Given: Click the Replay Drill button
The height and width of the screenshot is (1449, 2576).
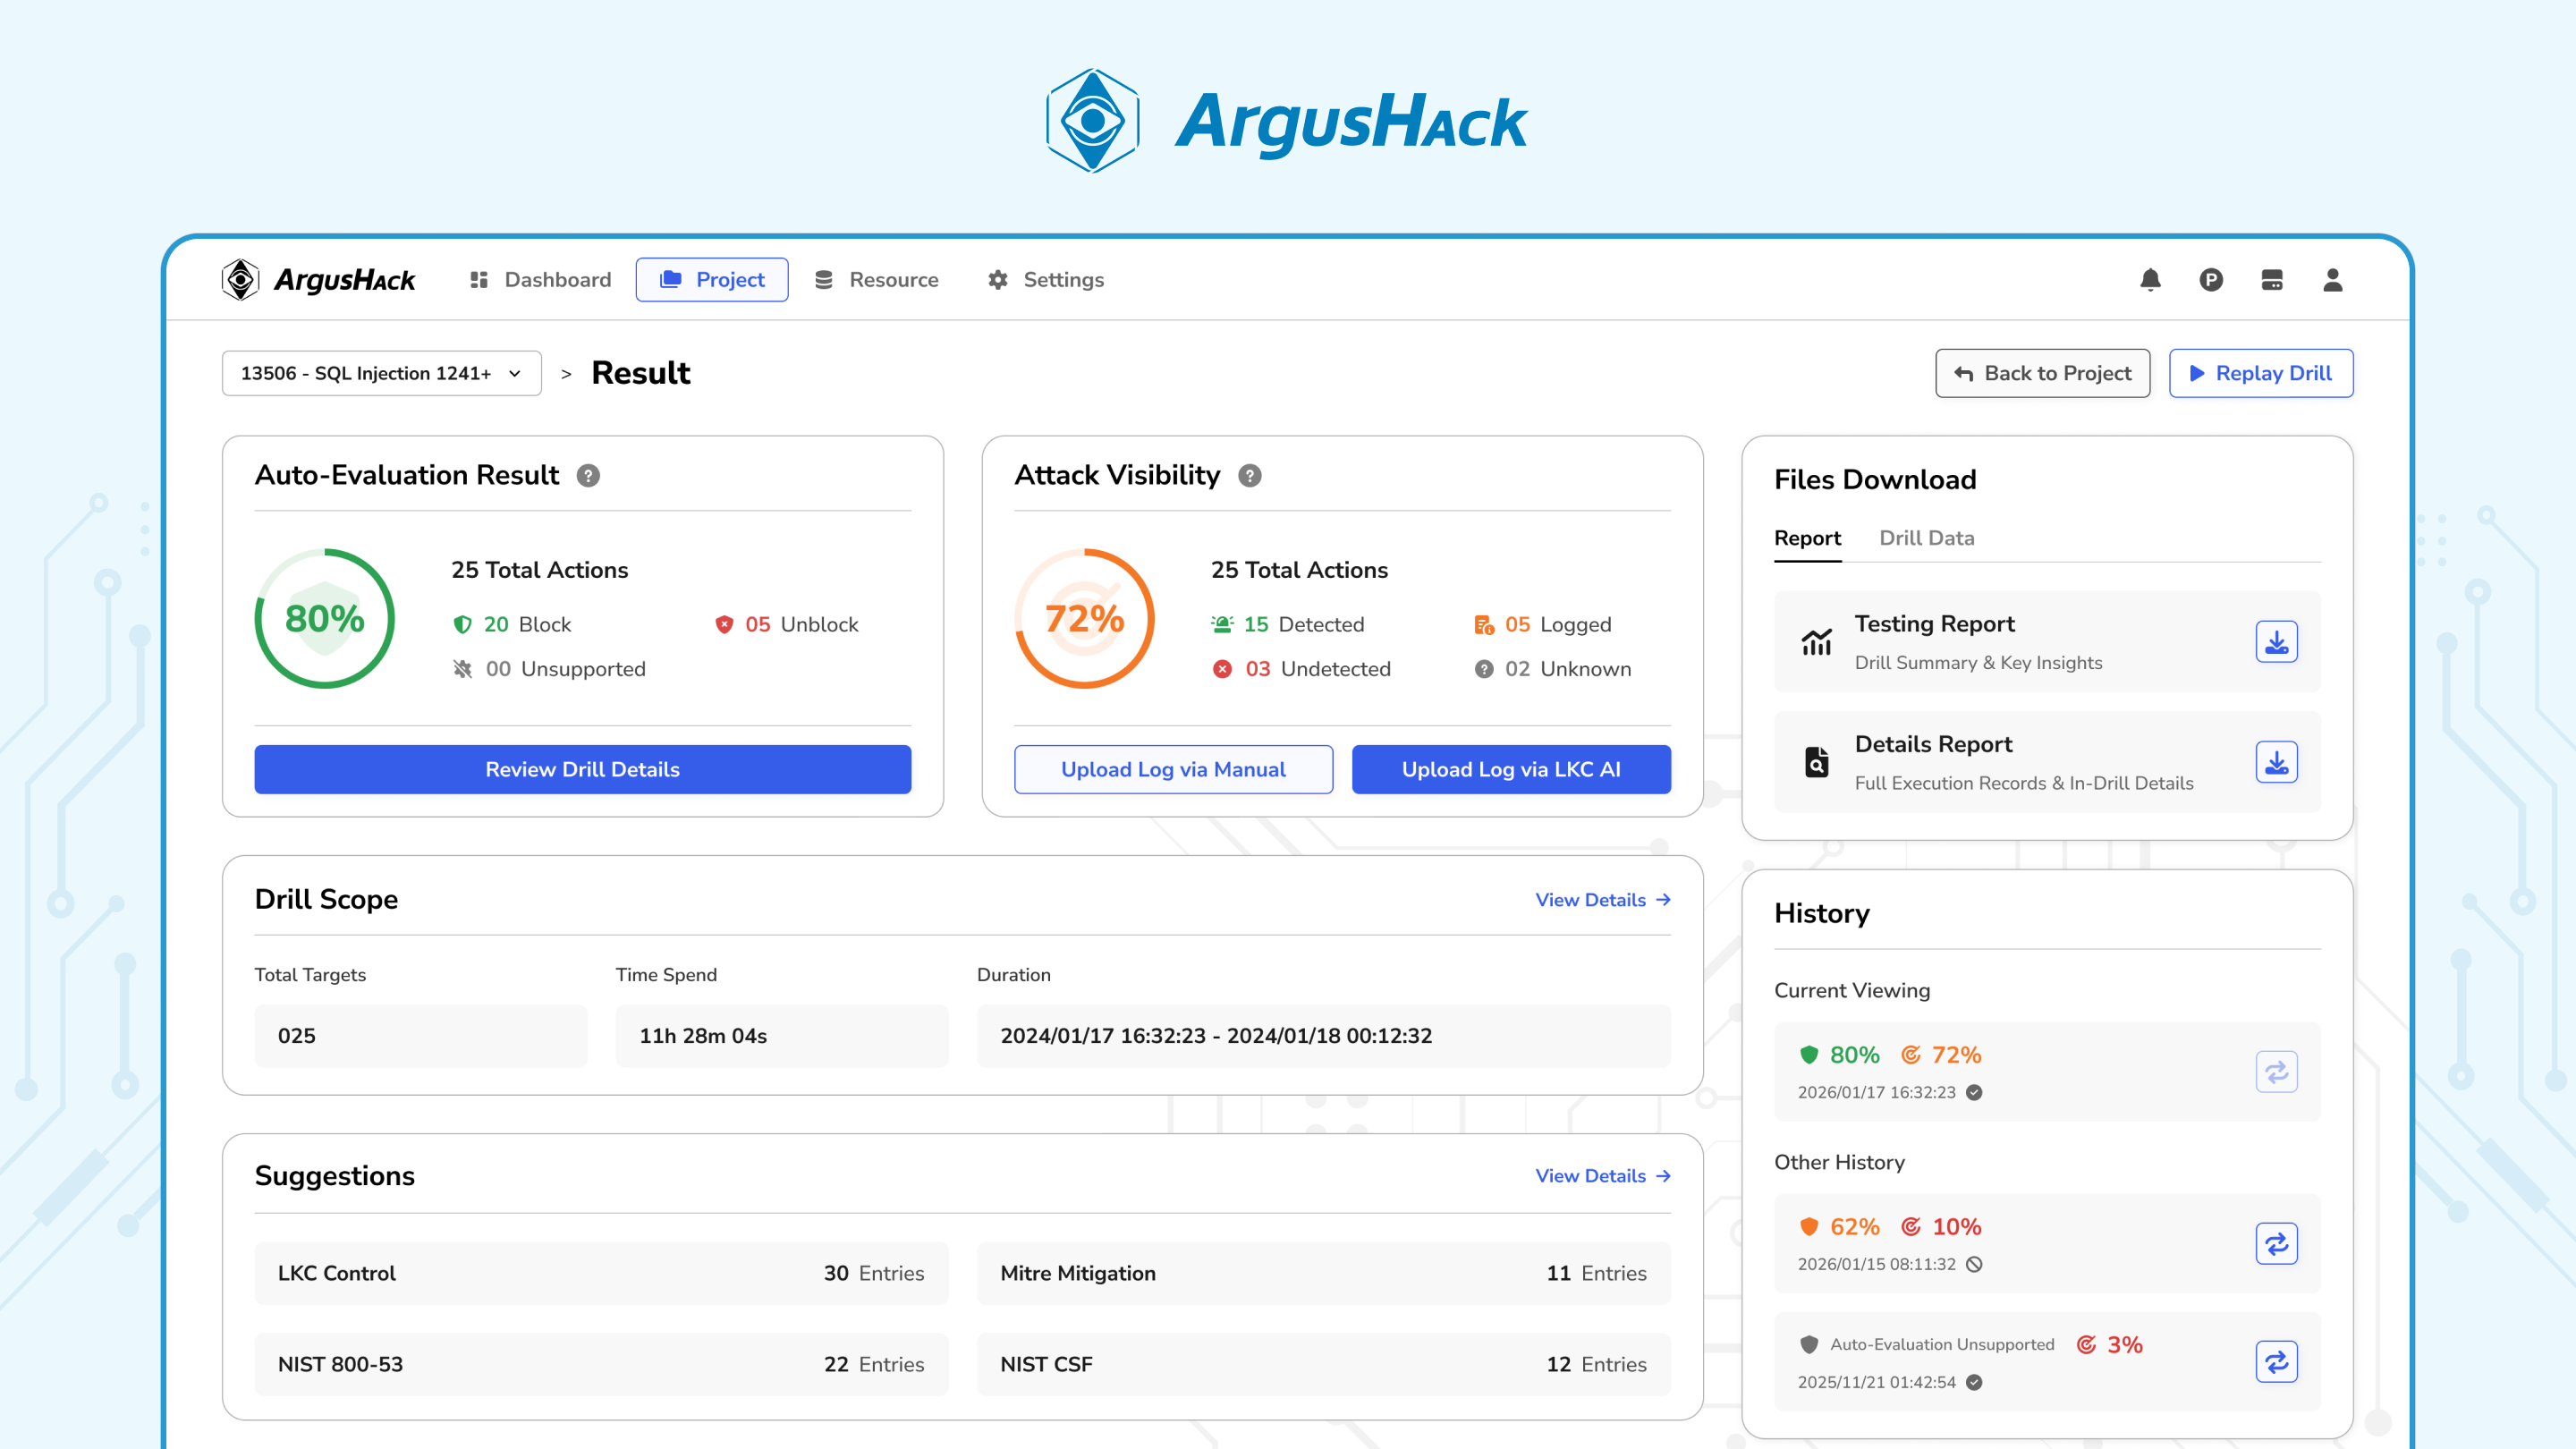Looking at the screenshot, I should [2261, 374].
